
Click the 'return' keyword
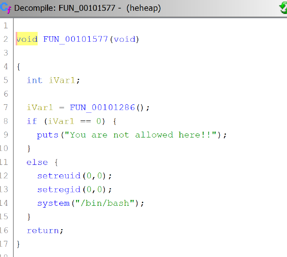pyautogui.click(x=43, y=230)
